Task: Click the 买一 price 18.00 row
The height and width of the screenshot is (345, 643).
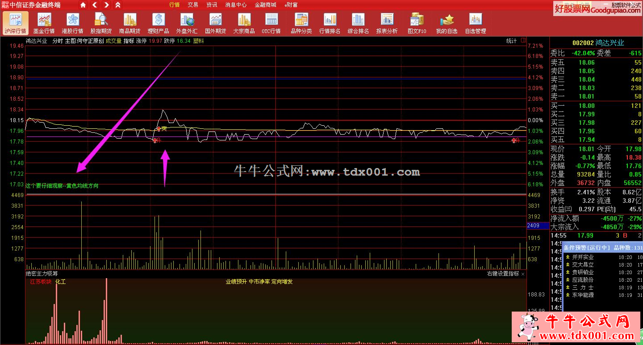Action: pos(596,106)
